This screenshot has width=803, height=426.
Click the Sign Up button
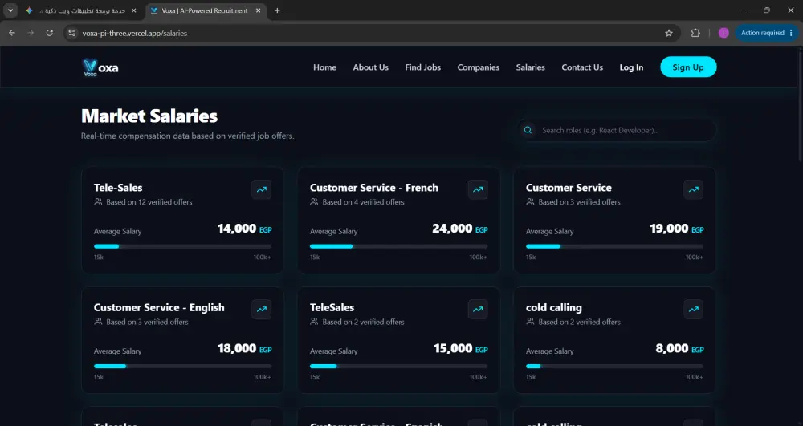click(x=688, y=67)
